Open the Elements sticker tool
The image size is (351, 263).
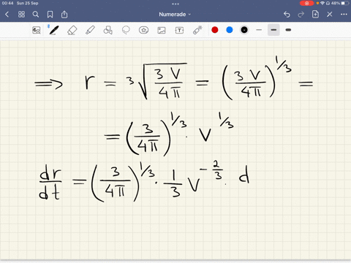[143, 30]
